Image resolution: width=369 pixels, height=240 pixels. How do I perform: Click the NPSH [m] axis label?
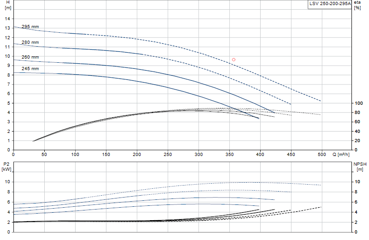coord(360,167)
